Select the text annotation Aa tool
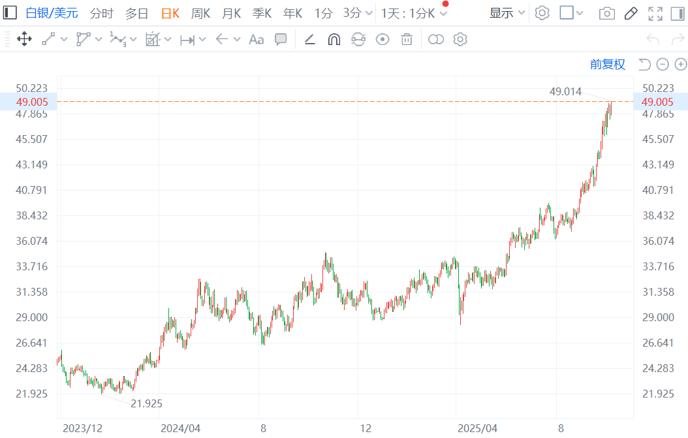The image size is (688, 438). point(257,40)
